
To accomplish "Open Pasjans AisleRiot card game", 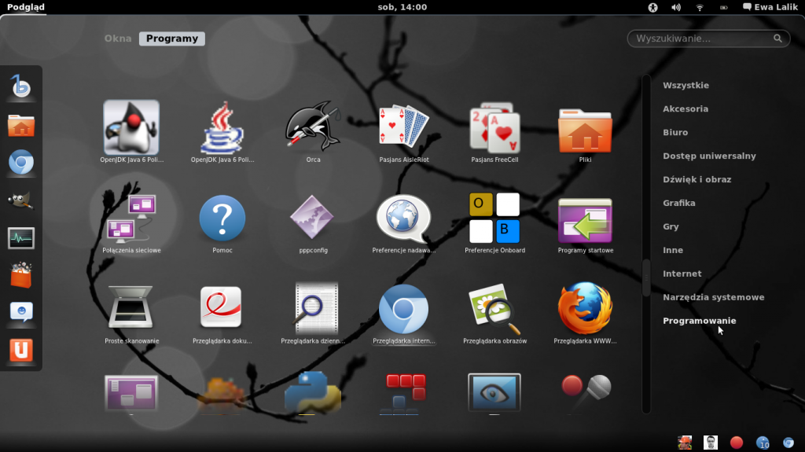I will tap(403, 127).
